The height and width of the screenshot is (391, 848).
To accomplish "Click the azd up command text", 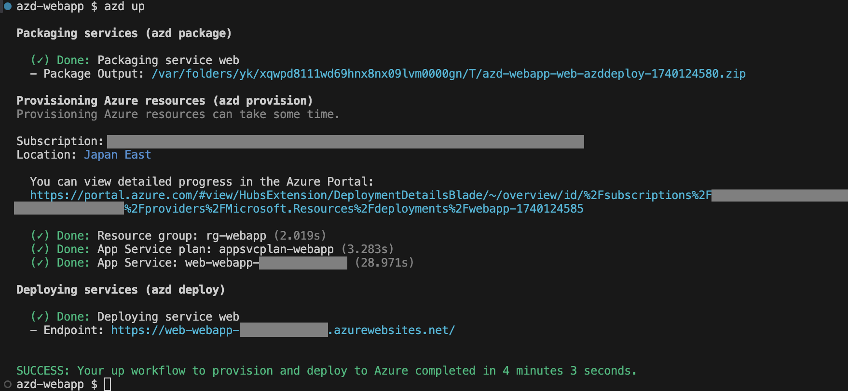I will coord(124,6).
